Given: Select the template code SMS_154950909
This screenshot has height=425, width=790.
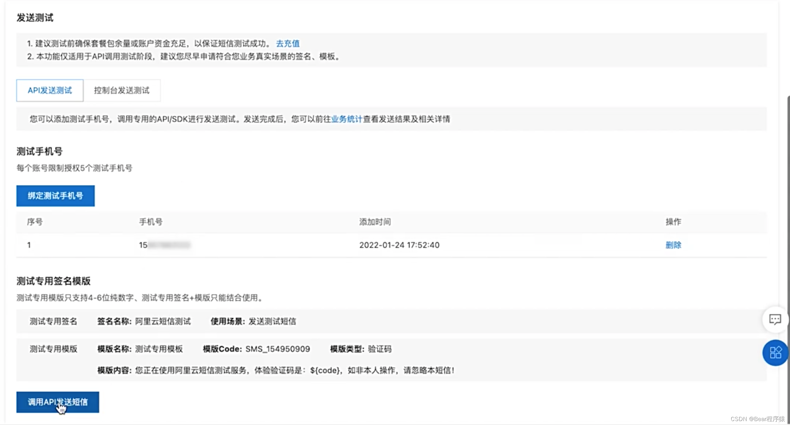Looking at the screenshot, I should 278,349.
